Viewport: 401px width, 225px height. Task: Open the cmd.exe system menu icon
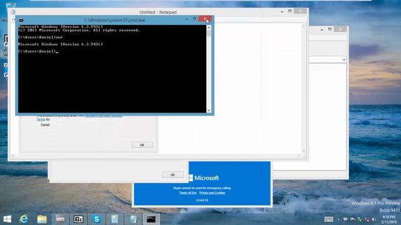point(21,20)
